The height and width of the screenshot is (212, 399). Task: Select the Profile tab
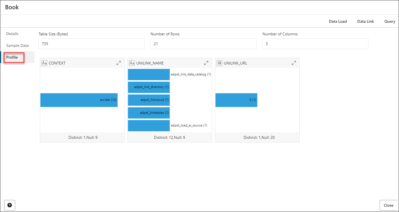click(12, 57)
